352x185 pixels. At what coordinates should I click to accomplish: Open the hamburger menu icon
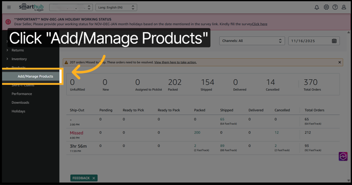click(9, 7)
